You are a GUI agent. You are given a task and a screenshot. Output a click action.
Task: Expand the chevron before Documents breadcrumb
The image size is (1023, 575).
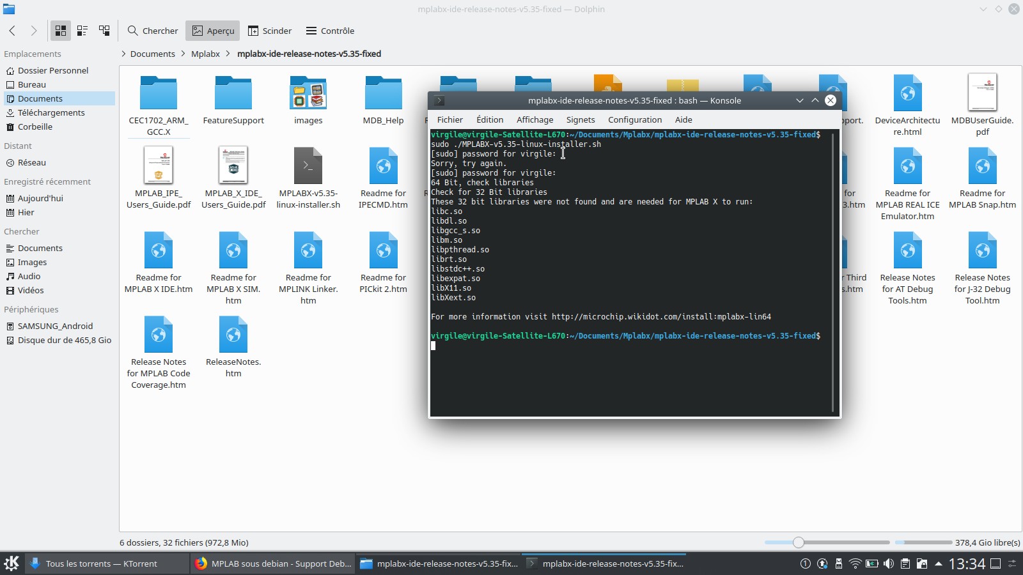(123, 54)
